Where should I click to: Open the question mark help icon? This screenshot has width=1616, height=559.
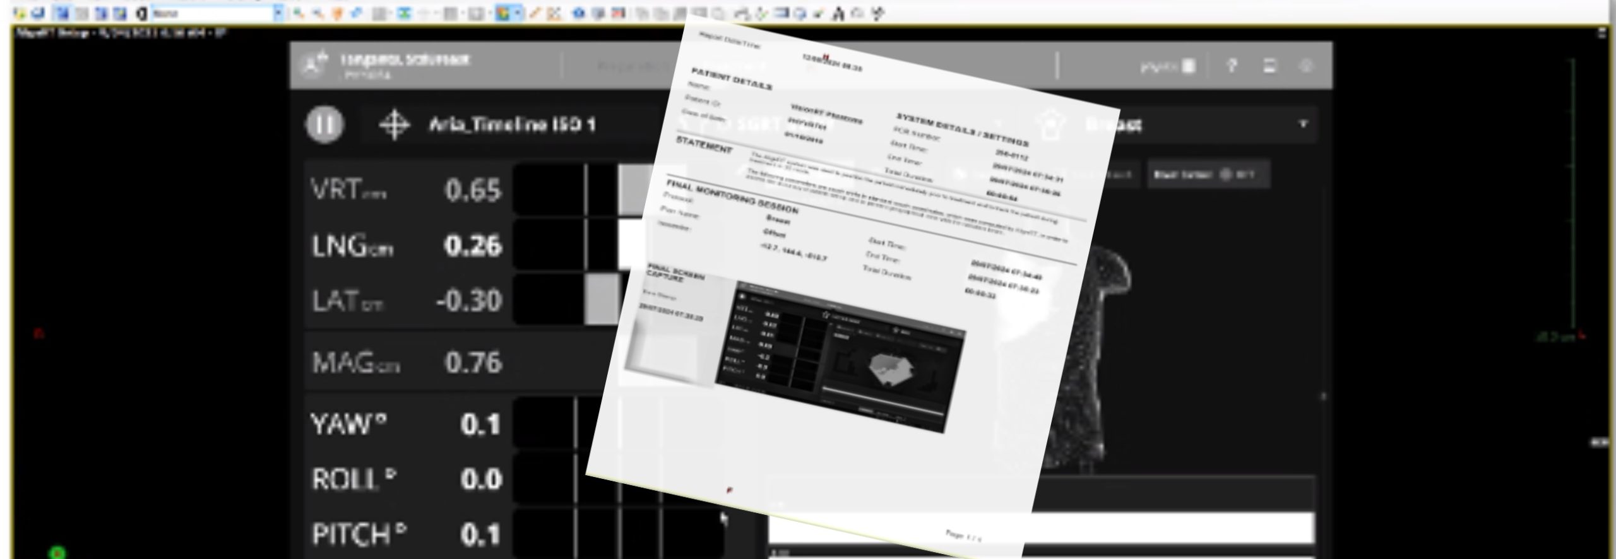(x=1231, y=66)
